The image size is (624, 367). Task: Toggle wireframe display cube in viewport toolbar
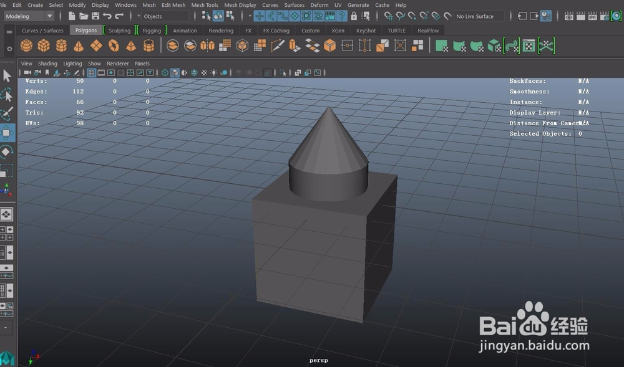[x=165, y=73]
